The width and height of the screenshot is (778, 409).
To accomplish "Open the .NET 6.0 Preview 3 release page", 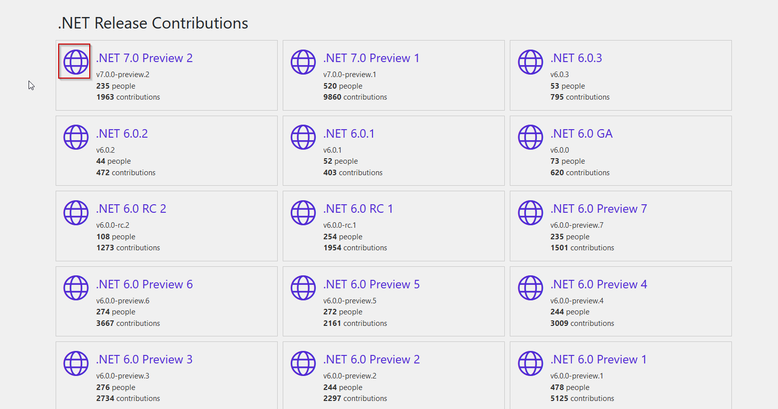I will tap(144, 359).
